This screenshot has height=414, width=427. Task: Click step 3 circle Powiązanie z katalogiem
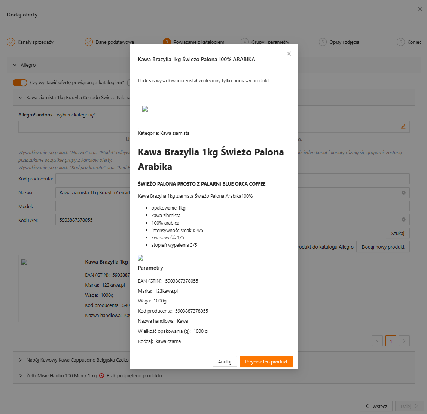click(167, 42)
